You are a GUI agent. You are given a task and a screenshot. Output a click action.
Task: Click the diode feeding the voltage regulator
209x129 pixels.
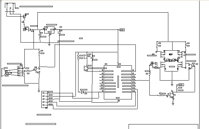point(29,30)
